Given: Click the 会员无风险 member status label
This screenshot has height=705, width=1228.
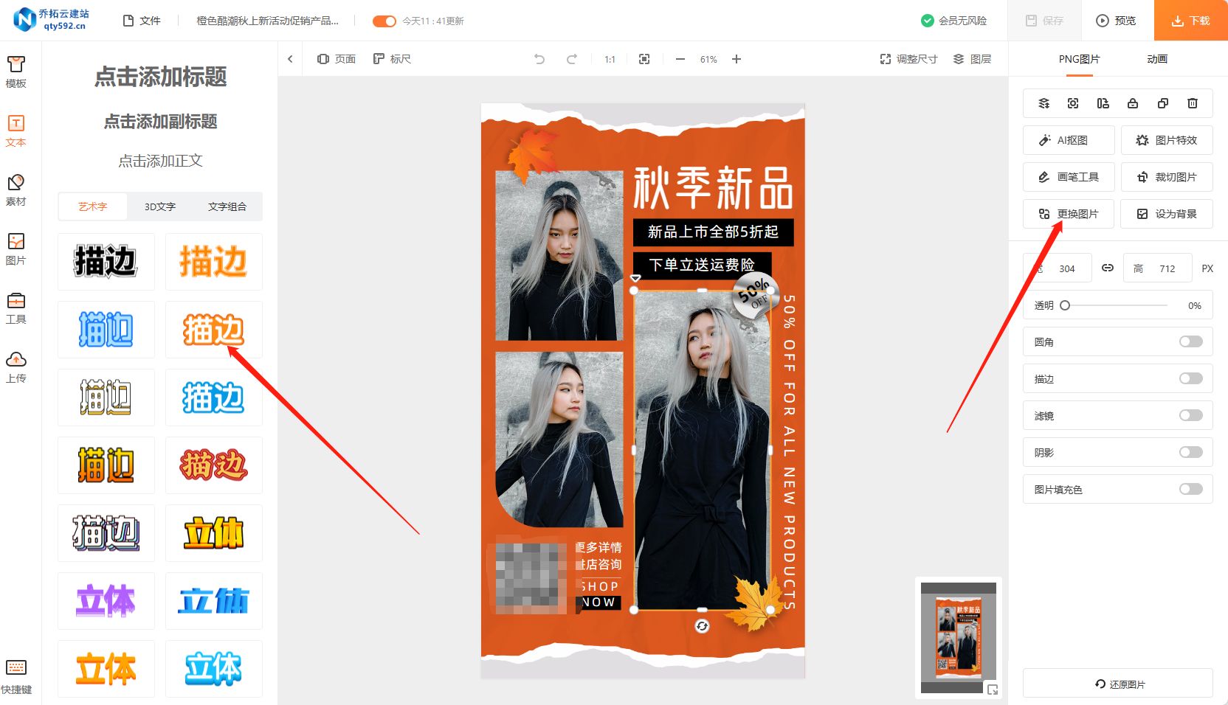Looking at the screenshot, I should [x=954, y=21].
